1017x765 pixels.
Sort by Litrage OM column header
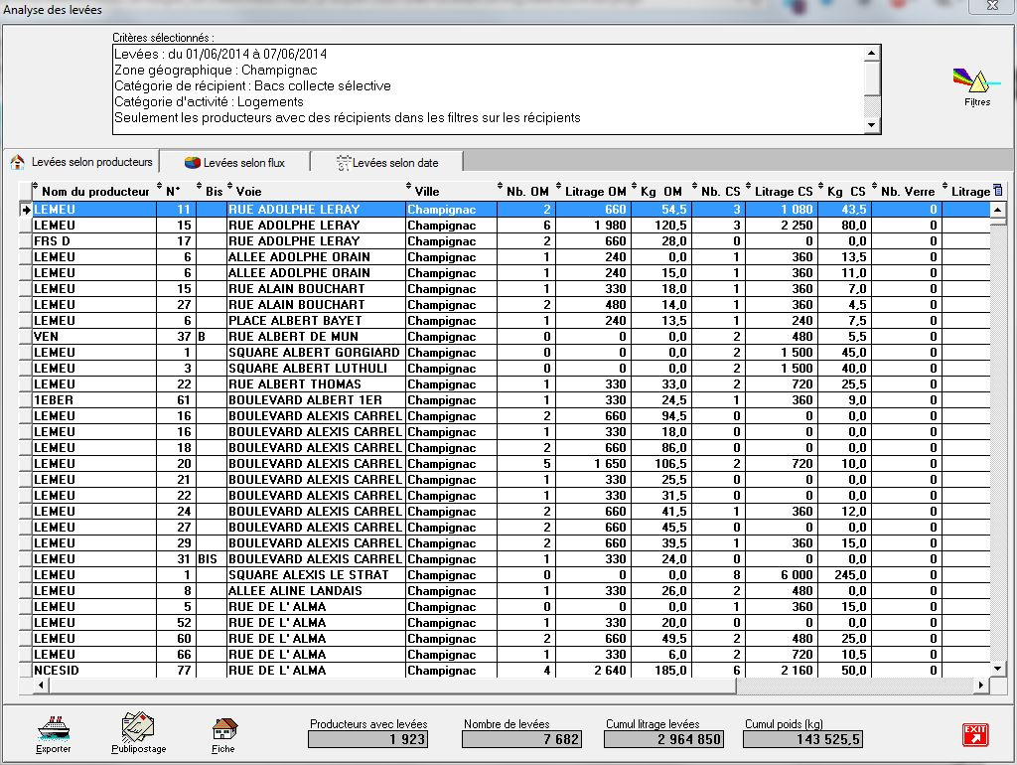(595, 191)
